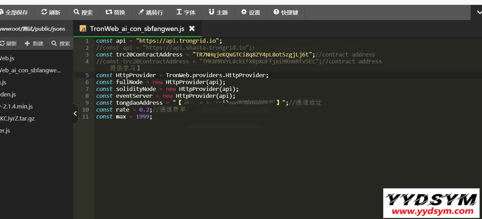Click the Save All (全部保存) toolbar button
This screenshot has height=219, width=482.
click(x=15, y=12)
